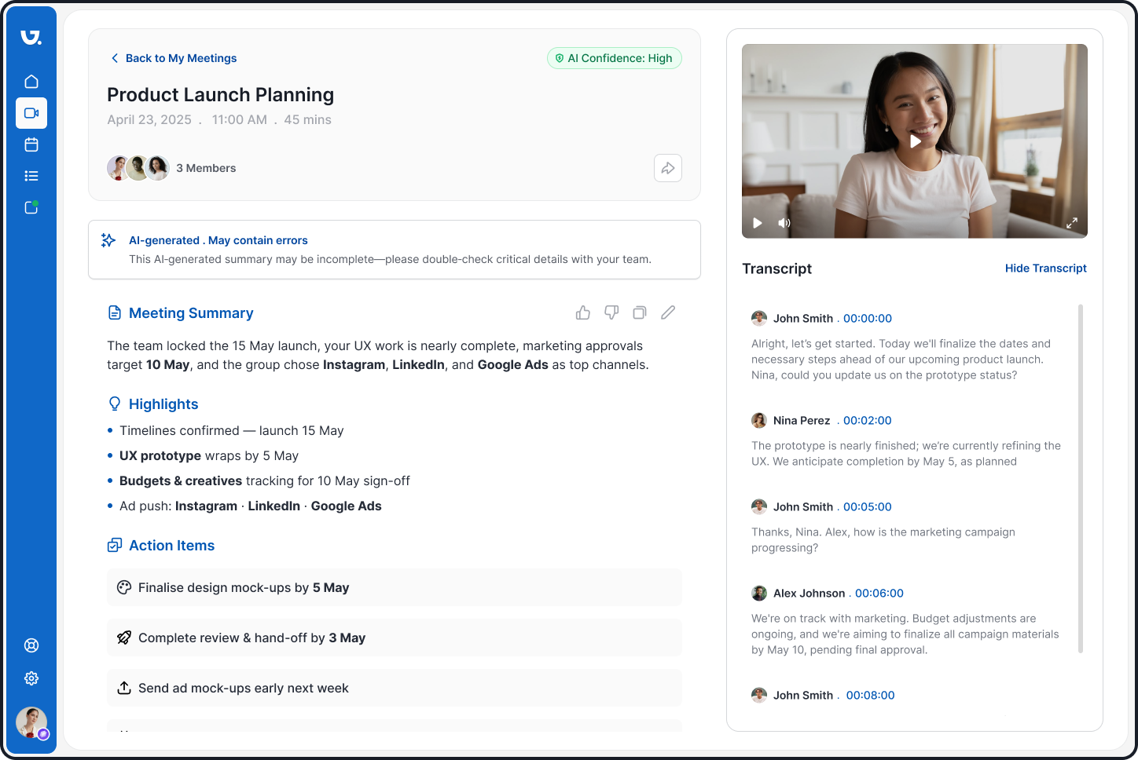Open the calendar icon in sidebar
The height and width of the screenshot is (760, 1138).
click(x=31, y=144)
